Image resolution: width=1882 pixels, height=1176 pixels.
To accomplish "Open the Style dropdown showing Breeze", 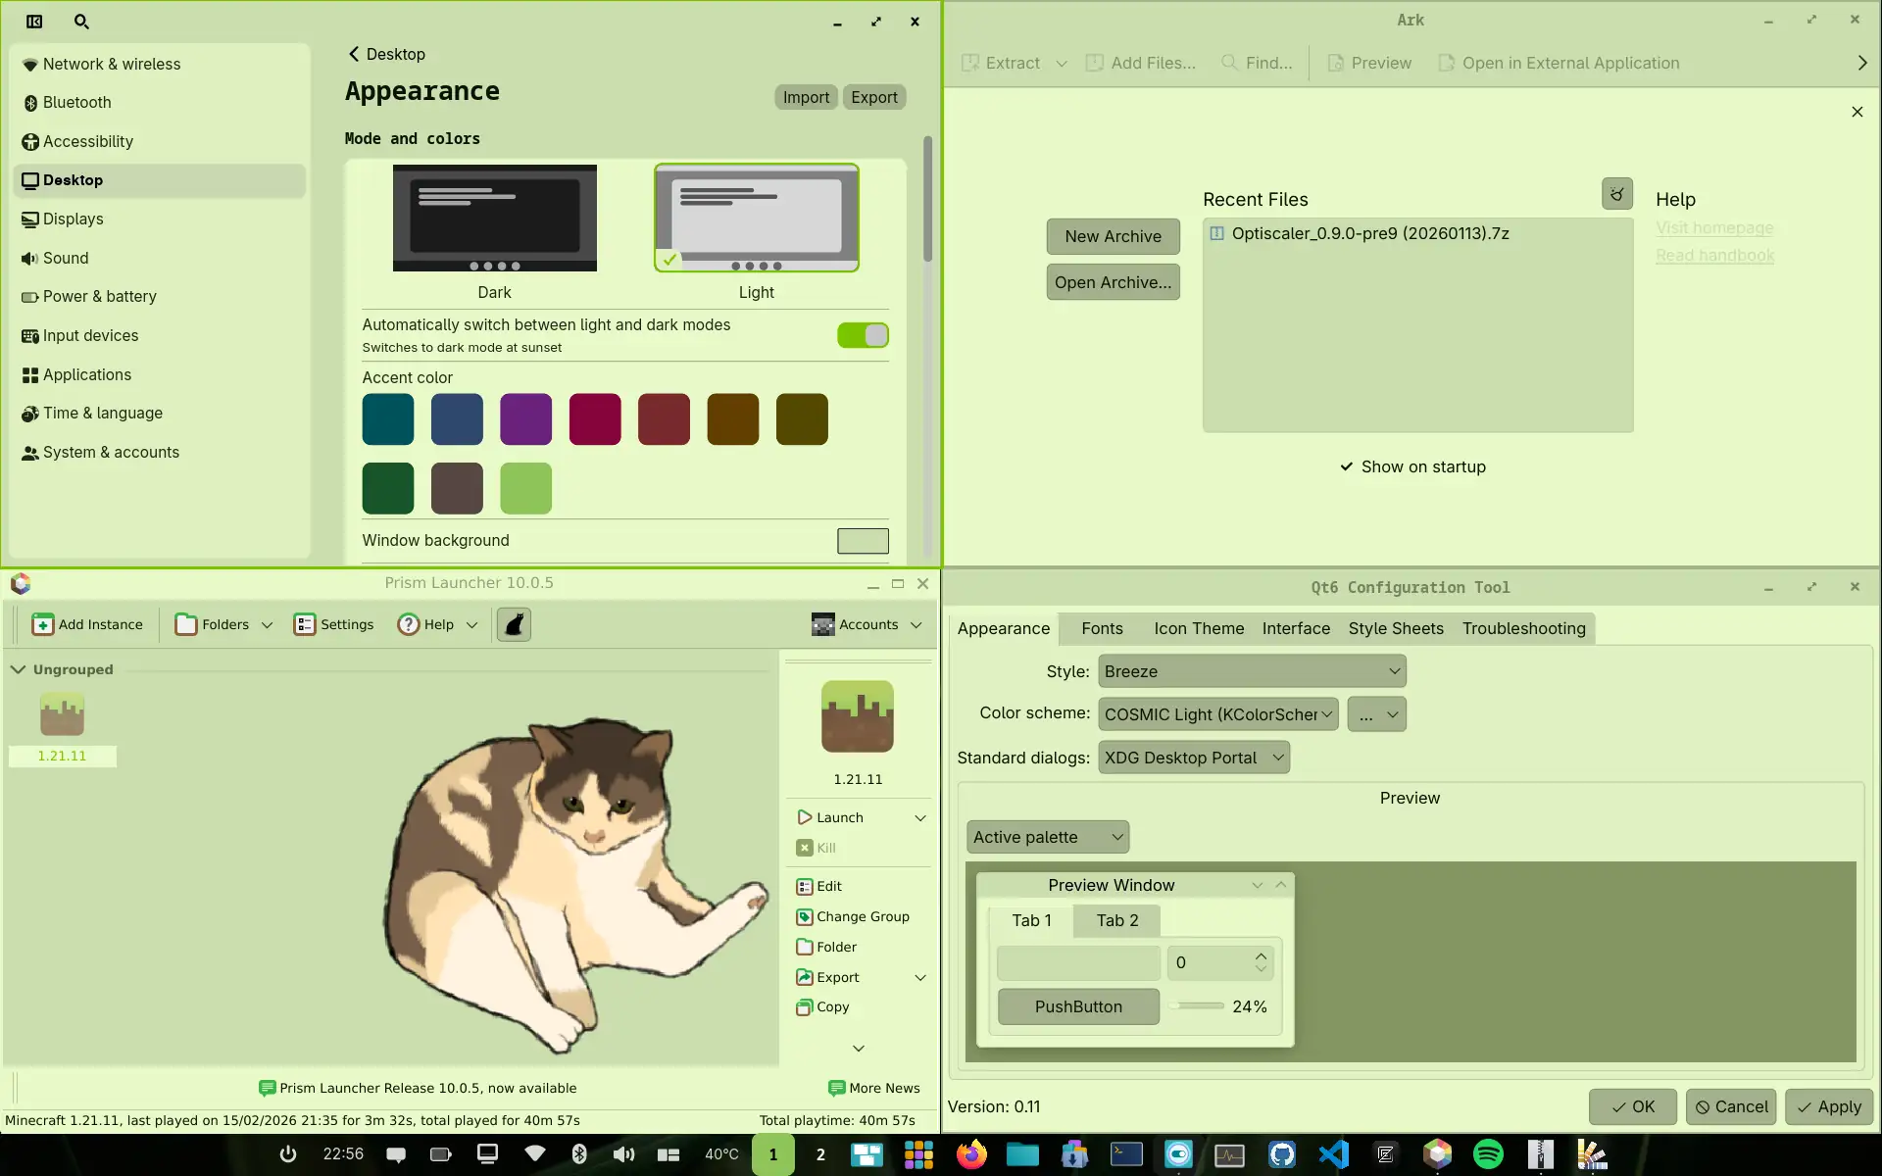I will pyautogui.click(x=1252, y=671).
